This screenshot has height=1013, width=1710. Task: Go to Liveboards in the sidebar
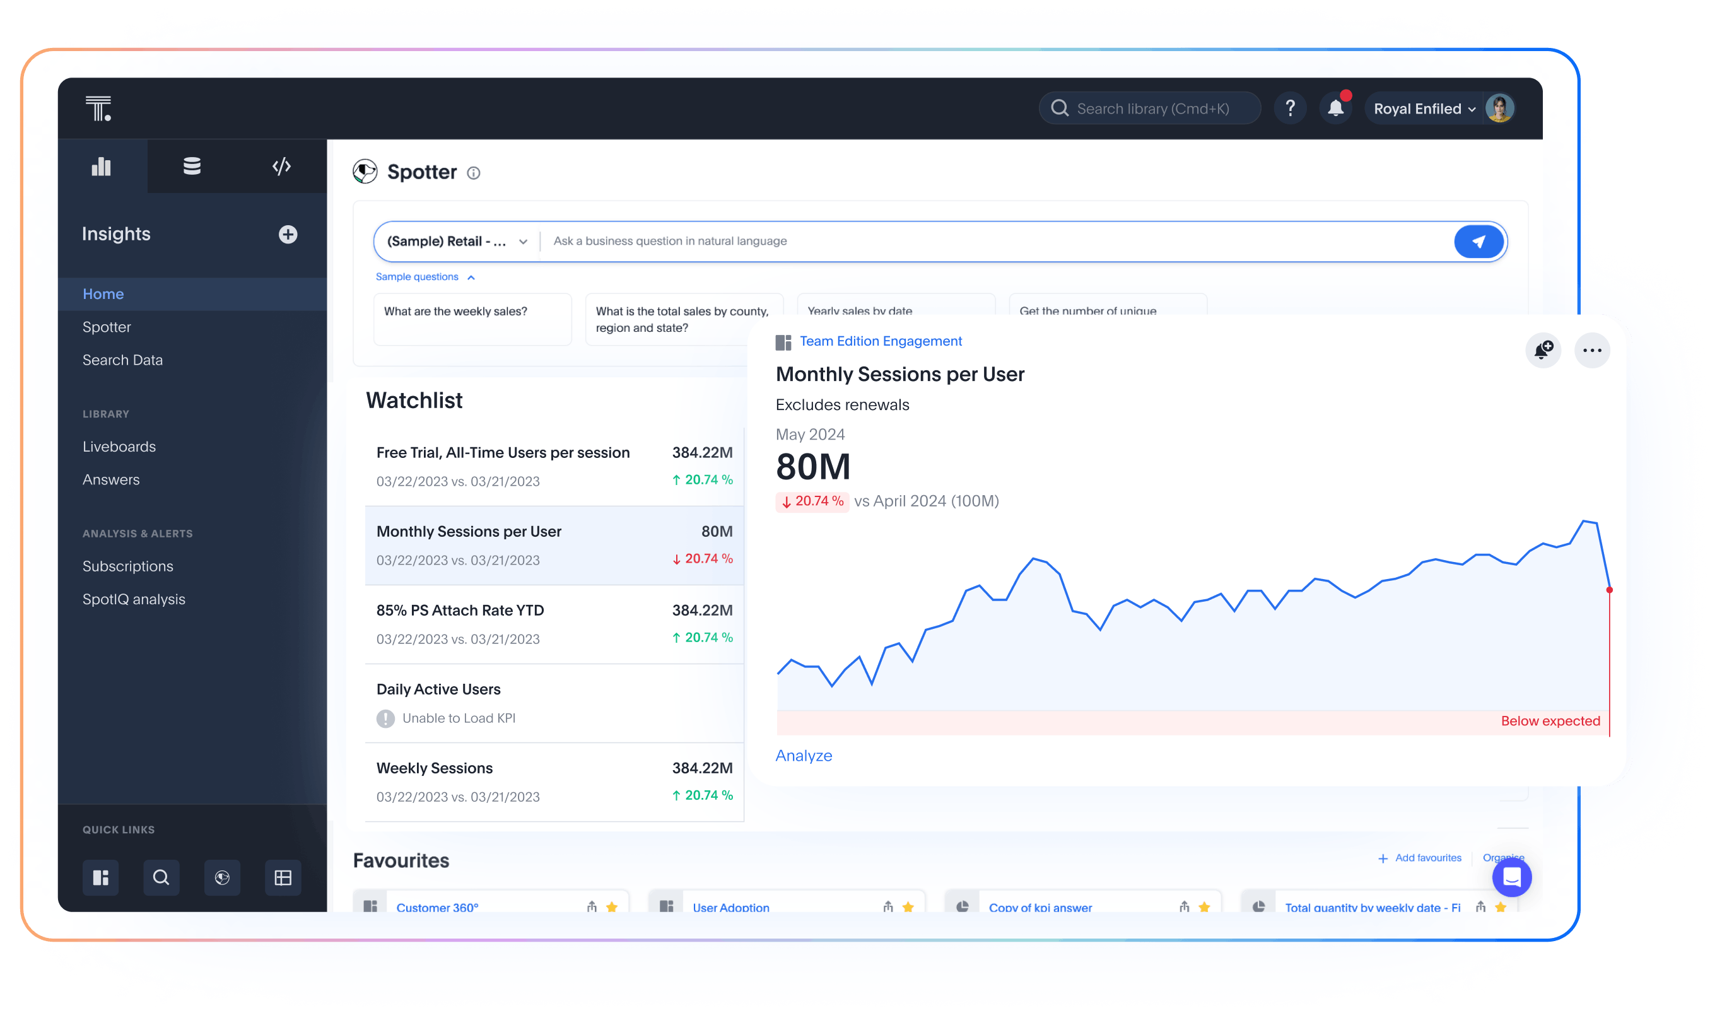119,447
